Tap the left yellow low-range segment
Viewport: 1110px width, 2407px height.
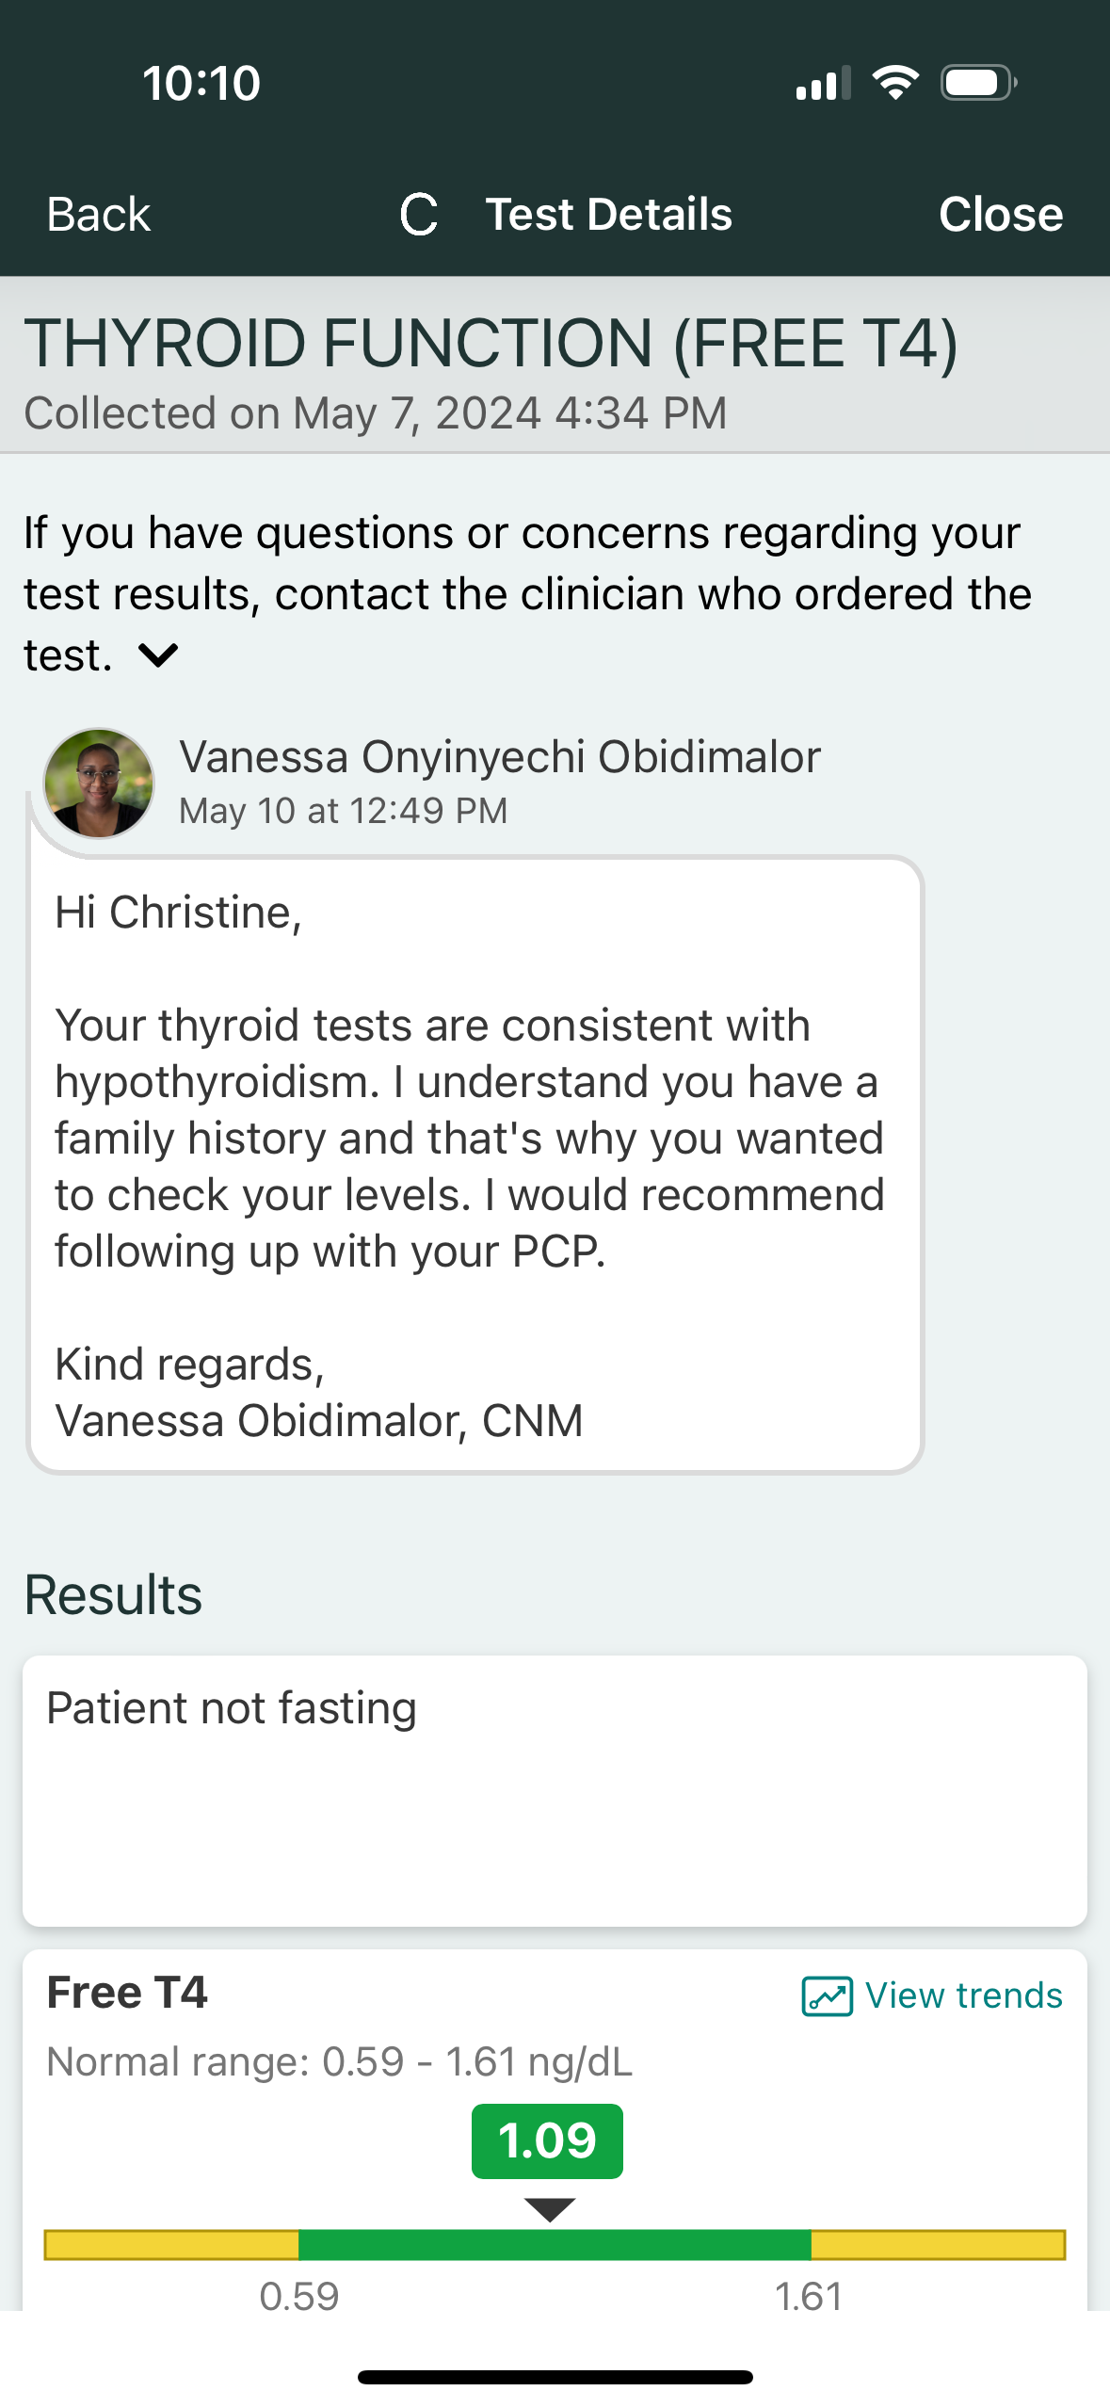click(x=171, y=2245)
